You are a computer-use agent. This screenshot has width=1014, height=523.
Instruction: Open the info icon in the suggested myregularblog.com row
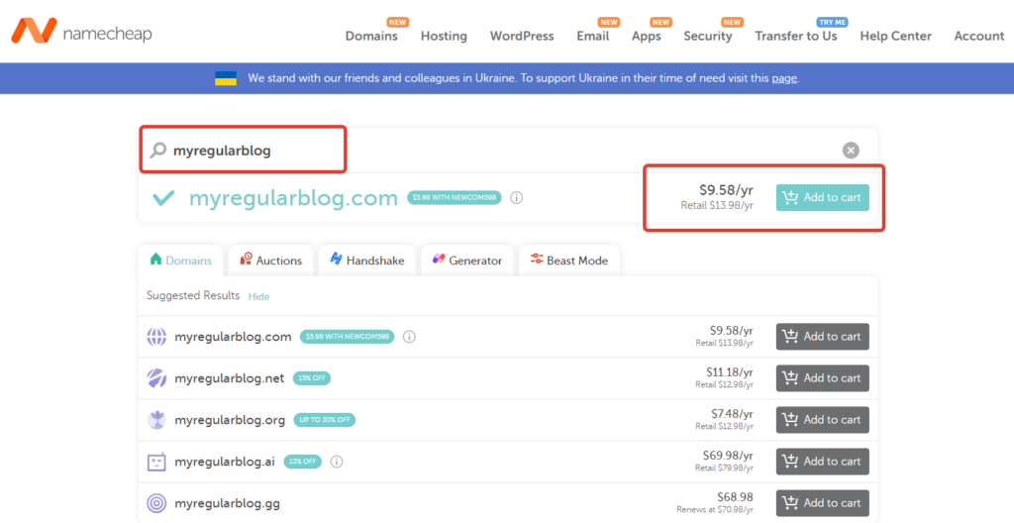coord(409,337)
